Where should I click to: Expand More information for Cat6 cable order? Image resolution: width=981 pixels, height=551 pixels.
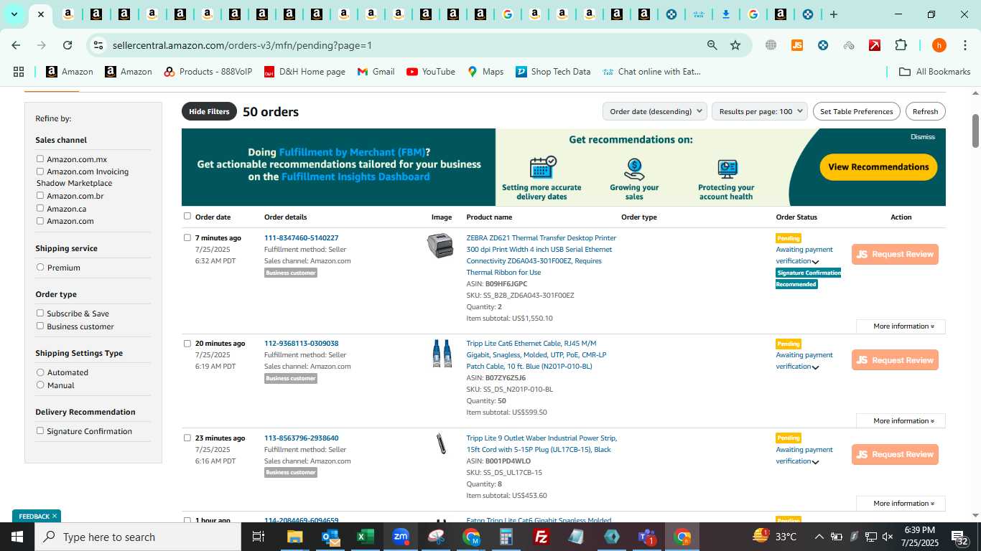coord(901,421)
